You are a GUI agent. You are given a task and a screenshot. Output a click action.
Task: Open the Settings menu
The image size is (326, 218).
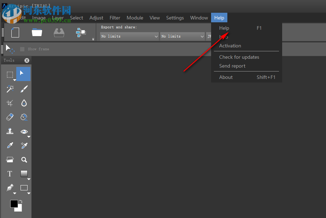click(175, 18)
